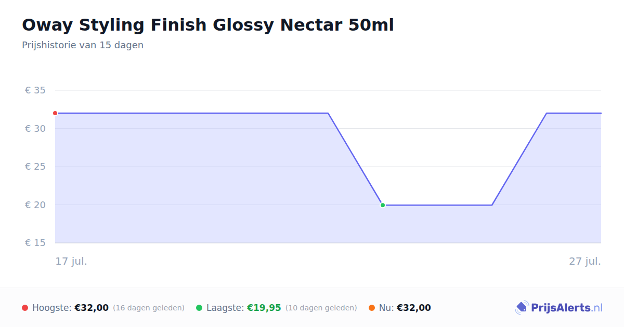
Task: Click the green Laagste legend dot
Action: [x=199, y=308]
